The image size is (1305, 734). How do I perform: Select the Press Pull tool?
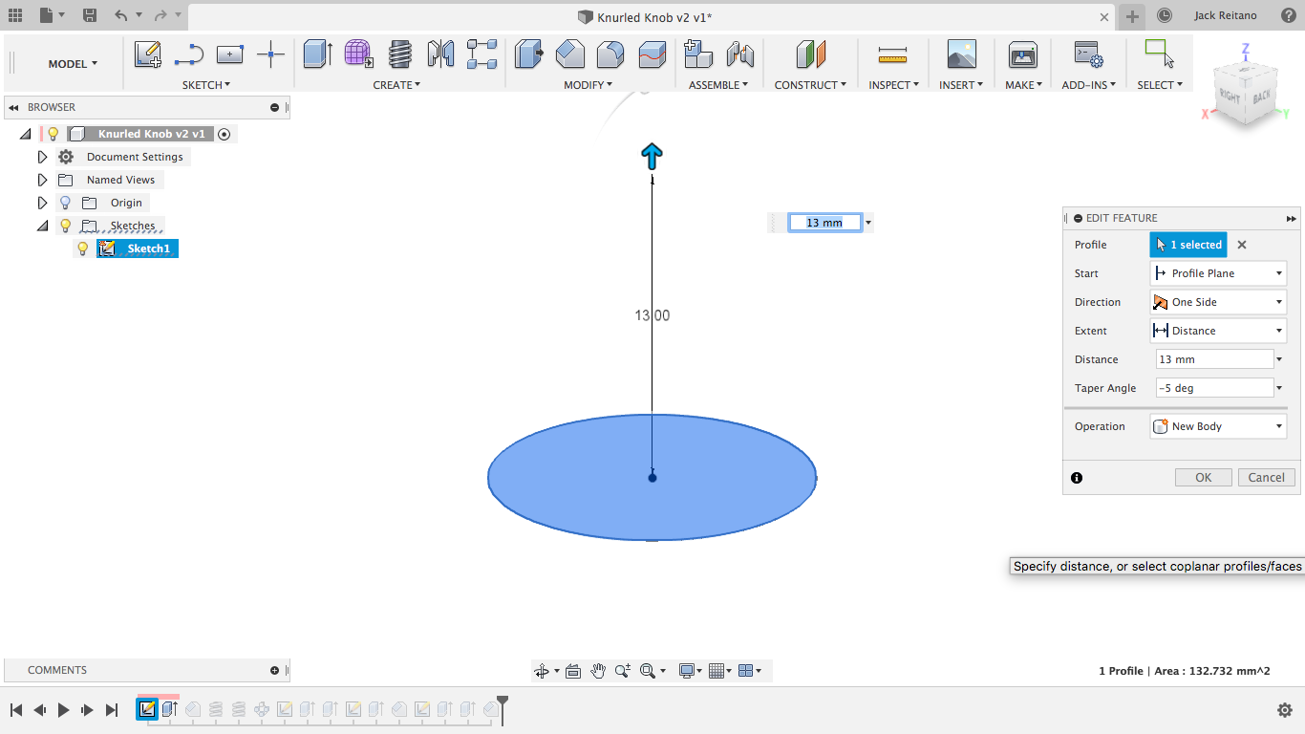pyautogui.click(x=528, y=54)
